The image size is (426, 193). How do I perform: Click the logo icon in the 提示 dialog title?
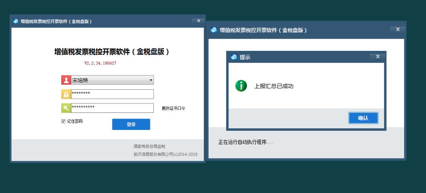(x=234, y=57)
